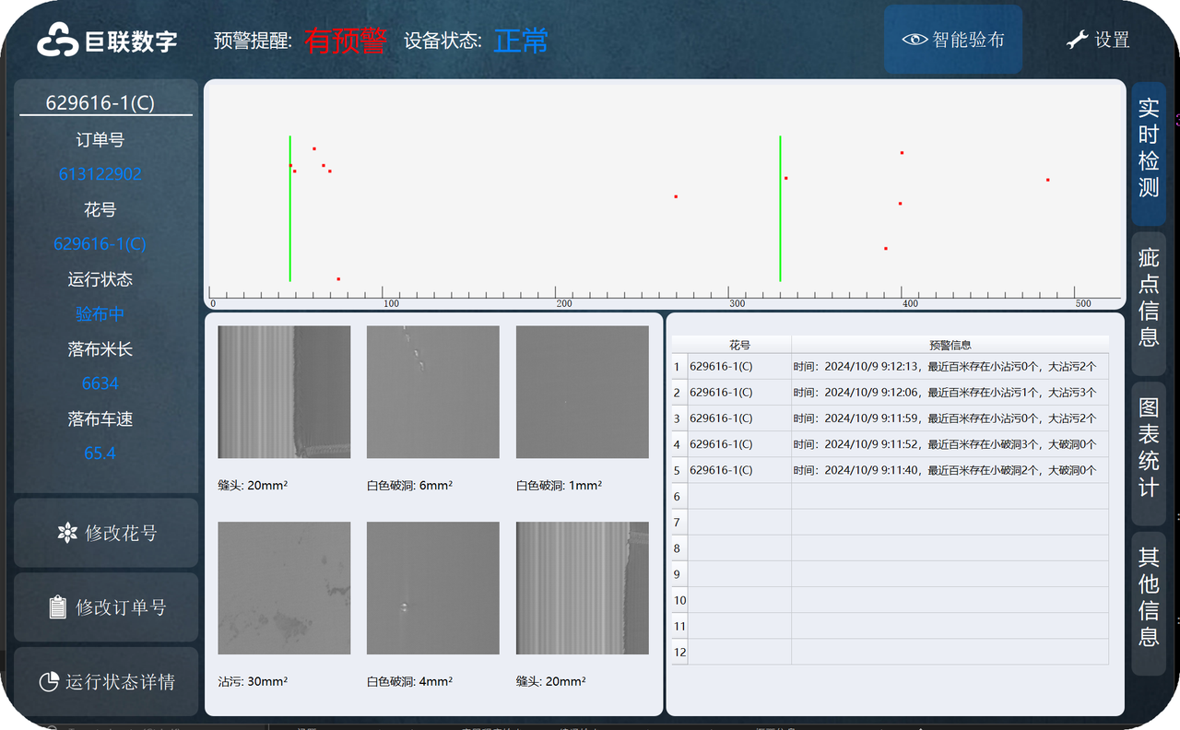
Task: Click the second green seam line near 325
Action: pyautogui.click(x=781, y=208)
